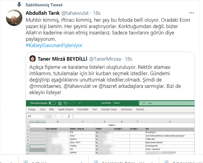Viewport: 203px width, 163px height.
Task: Switch to the Formüller ribbon tab
Action: 83,109
